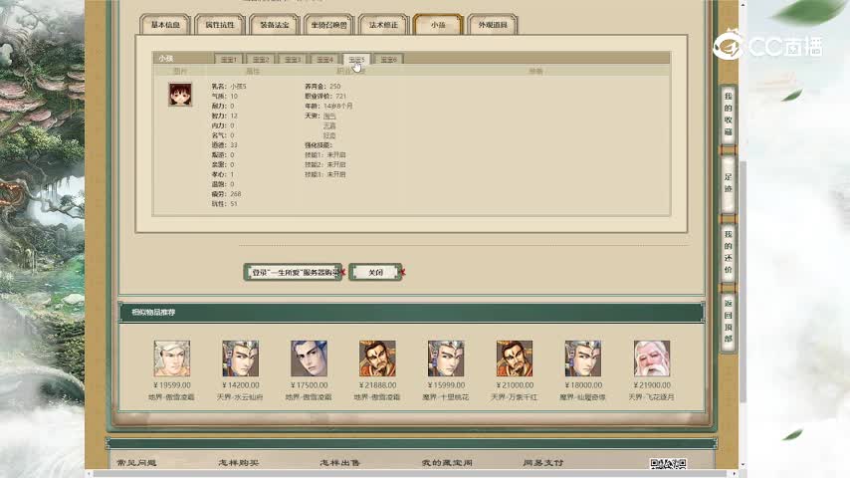The image size is (850, 478).
Task: Click the 道德 value 33
Action: pyautogui.click(x=234, y=144)
